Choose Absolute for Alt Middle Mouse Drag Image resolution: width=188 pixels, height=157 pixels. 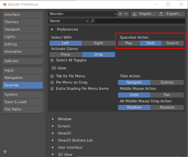click(167, 108)
